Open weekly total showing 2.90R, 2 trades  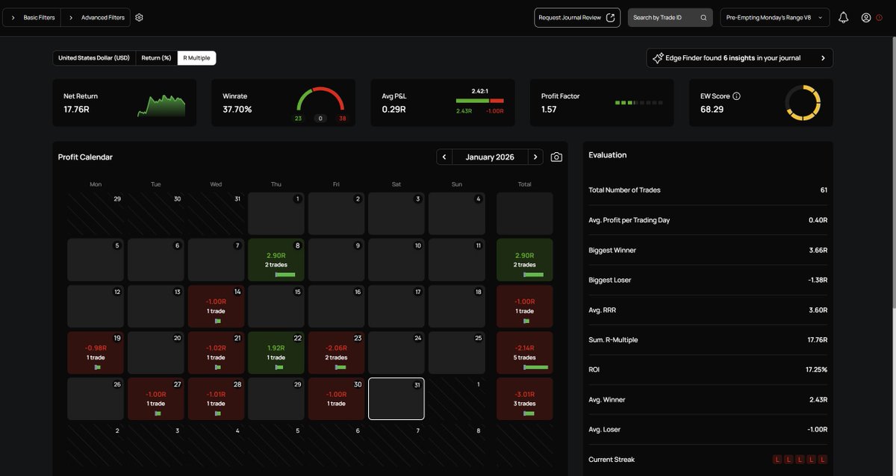tap(525, 260)
